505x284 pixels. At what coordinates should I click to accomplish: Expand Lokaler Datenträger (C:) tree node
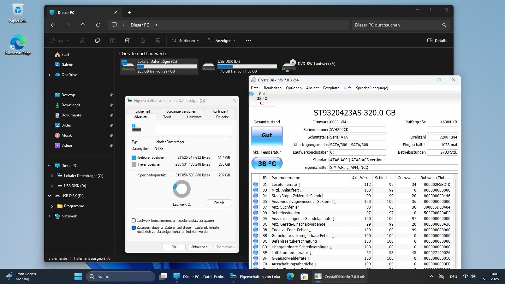tap(52, 176)
